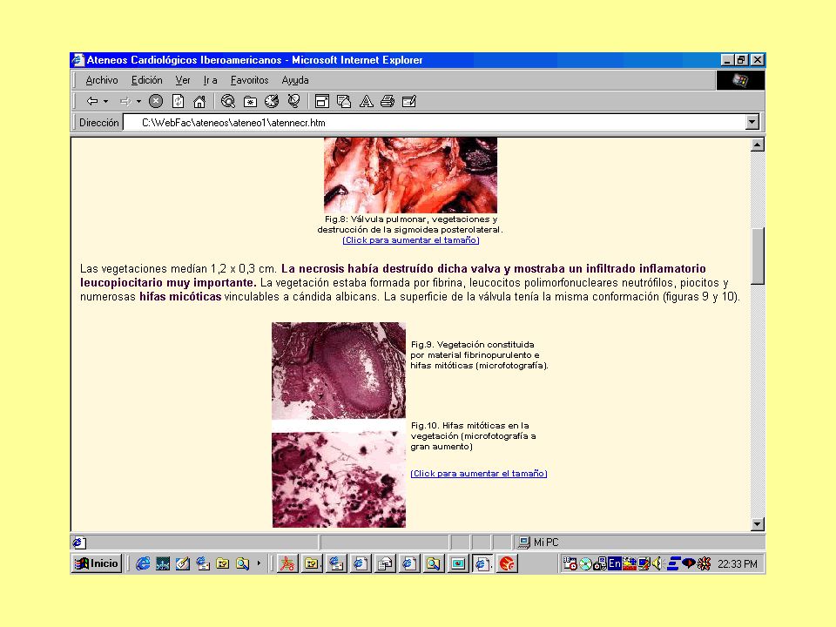Click the Fonts letter A icon
Image resolution: width=836 pixels, height=627 pixels.
pos(367,101)
